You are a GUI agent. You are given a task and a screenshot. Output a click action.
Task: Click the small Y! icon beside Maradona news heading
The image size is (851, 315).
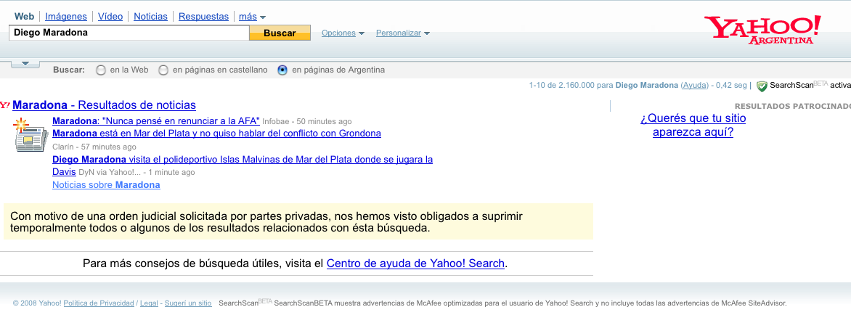tap(5, 105)
